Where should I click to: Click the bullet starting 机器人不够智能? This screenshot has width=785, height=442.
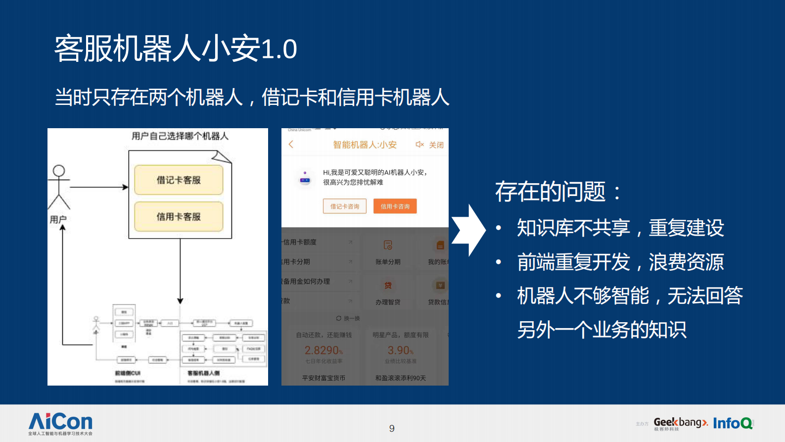click(630, 313)
